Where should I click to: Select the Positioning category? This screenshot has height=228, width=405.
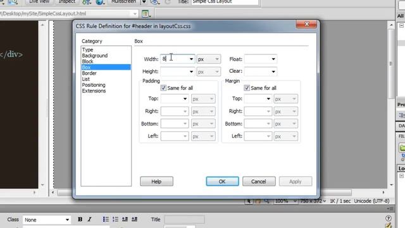94,85
